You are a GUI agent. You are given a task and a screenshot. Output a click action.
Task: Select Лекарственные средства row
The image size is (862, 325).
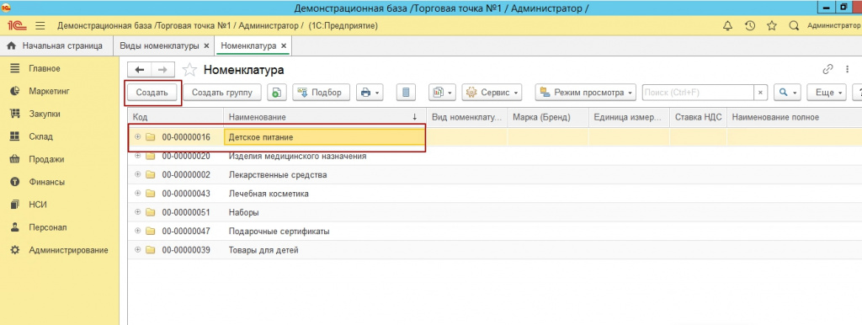495,175
